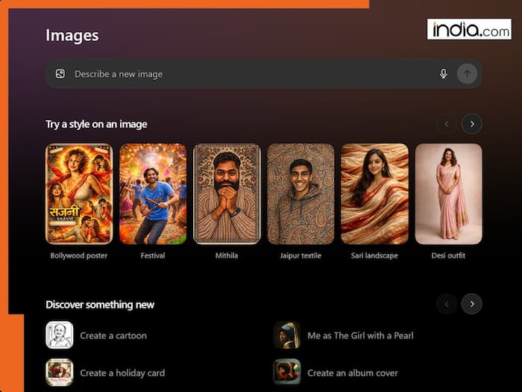
Task: Click the Girl with a Pearl icon
Action: [x=286, y=335]
